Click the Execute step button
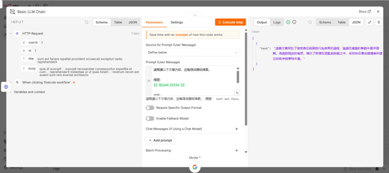Screen dimensions: 389x173 (231, 22)
